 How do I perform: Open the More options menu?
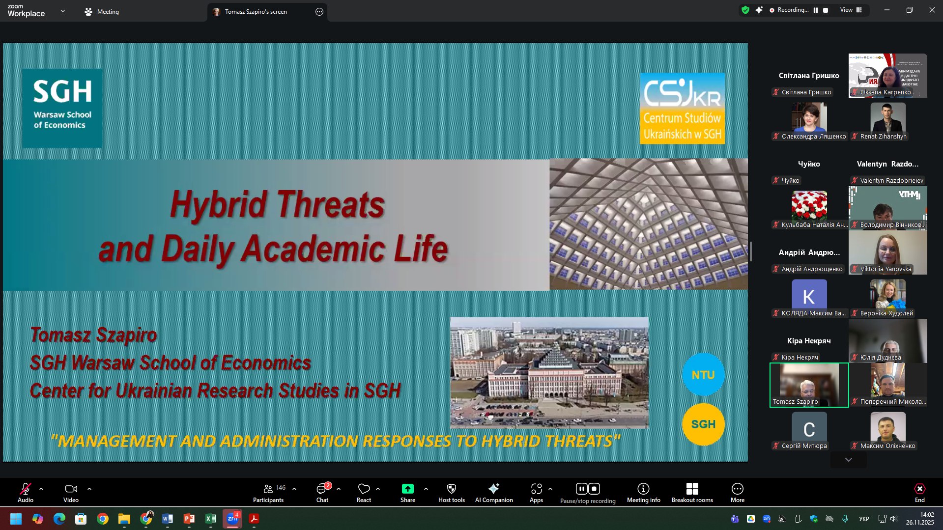pyautogui.click(x=738, y=493)
